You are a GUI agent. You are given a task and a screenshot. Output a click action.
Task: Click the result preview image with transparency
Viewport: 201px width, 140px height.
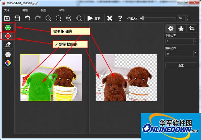[x=127, y=78]
